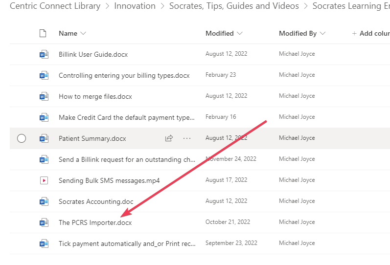Go to Centric Connect Library breadcrumb
This screenshot has width=390, height=265.
click(55, 6)
